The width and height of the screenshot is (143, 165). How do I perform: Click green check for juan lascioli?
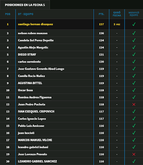(134, 133)
